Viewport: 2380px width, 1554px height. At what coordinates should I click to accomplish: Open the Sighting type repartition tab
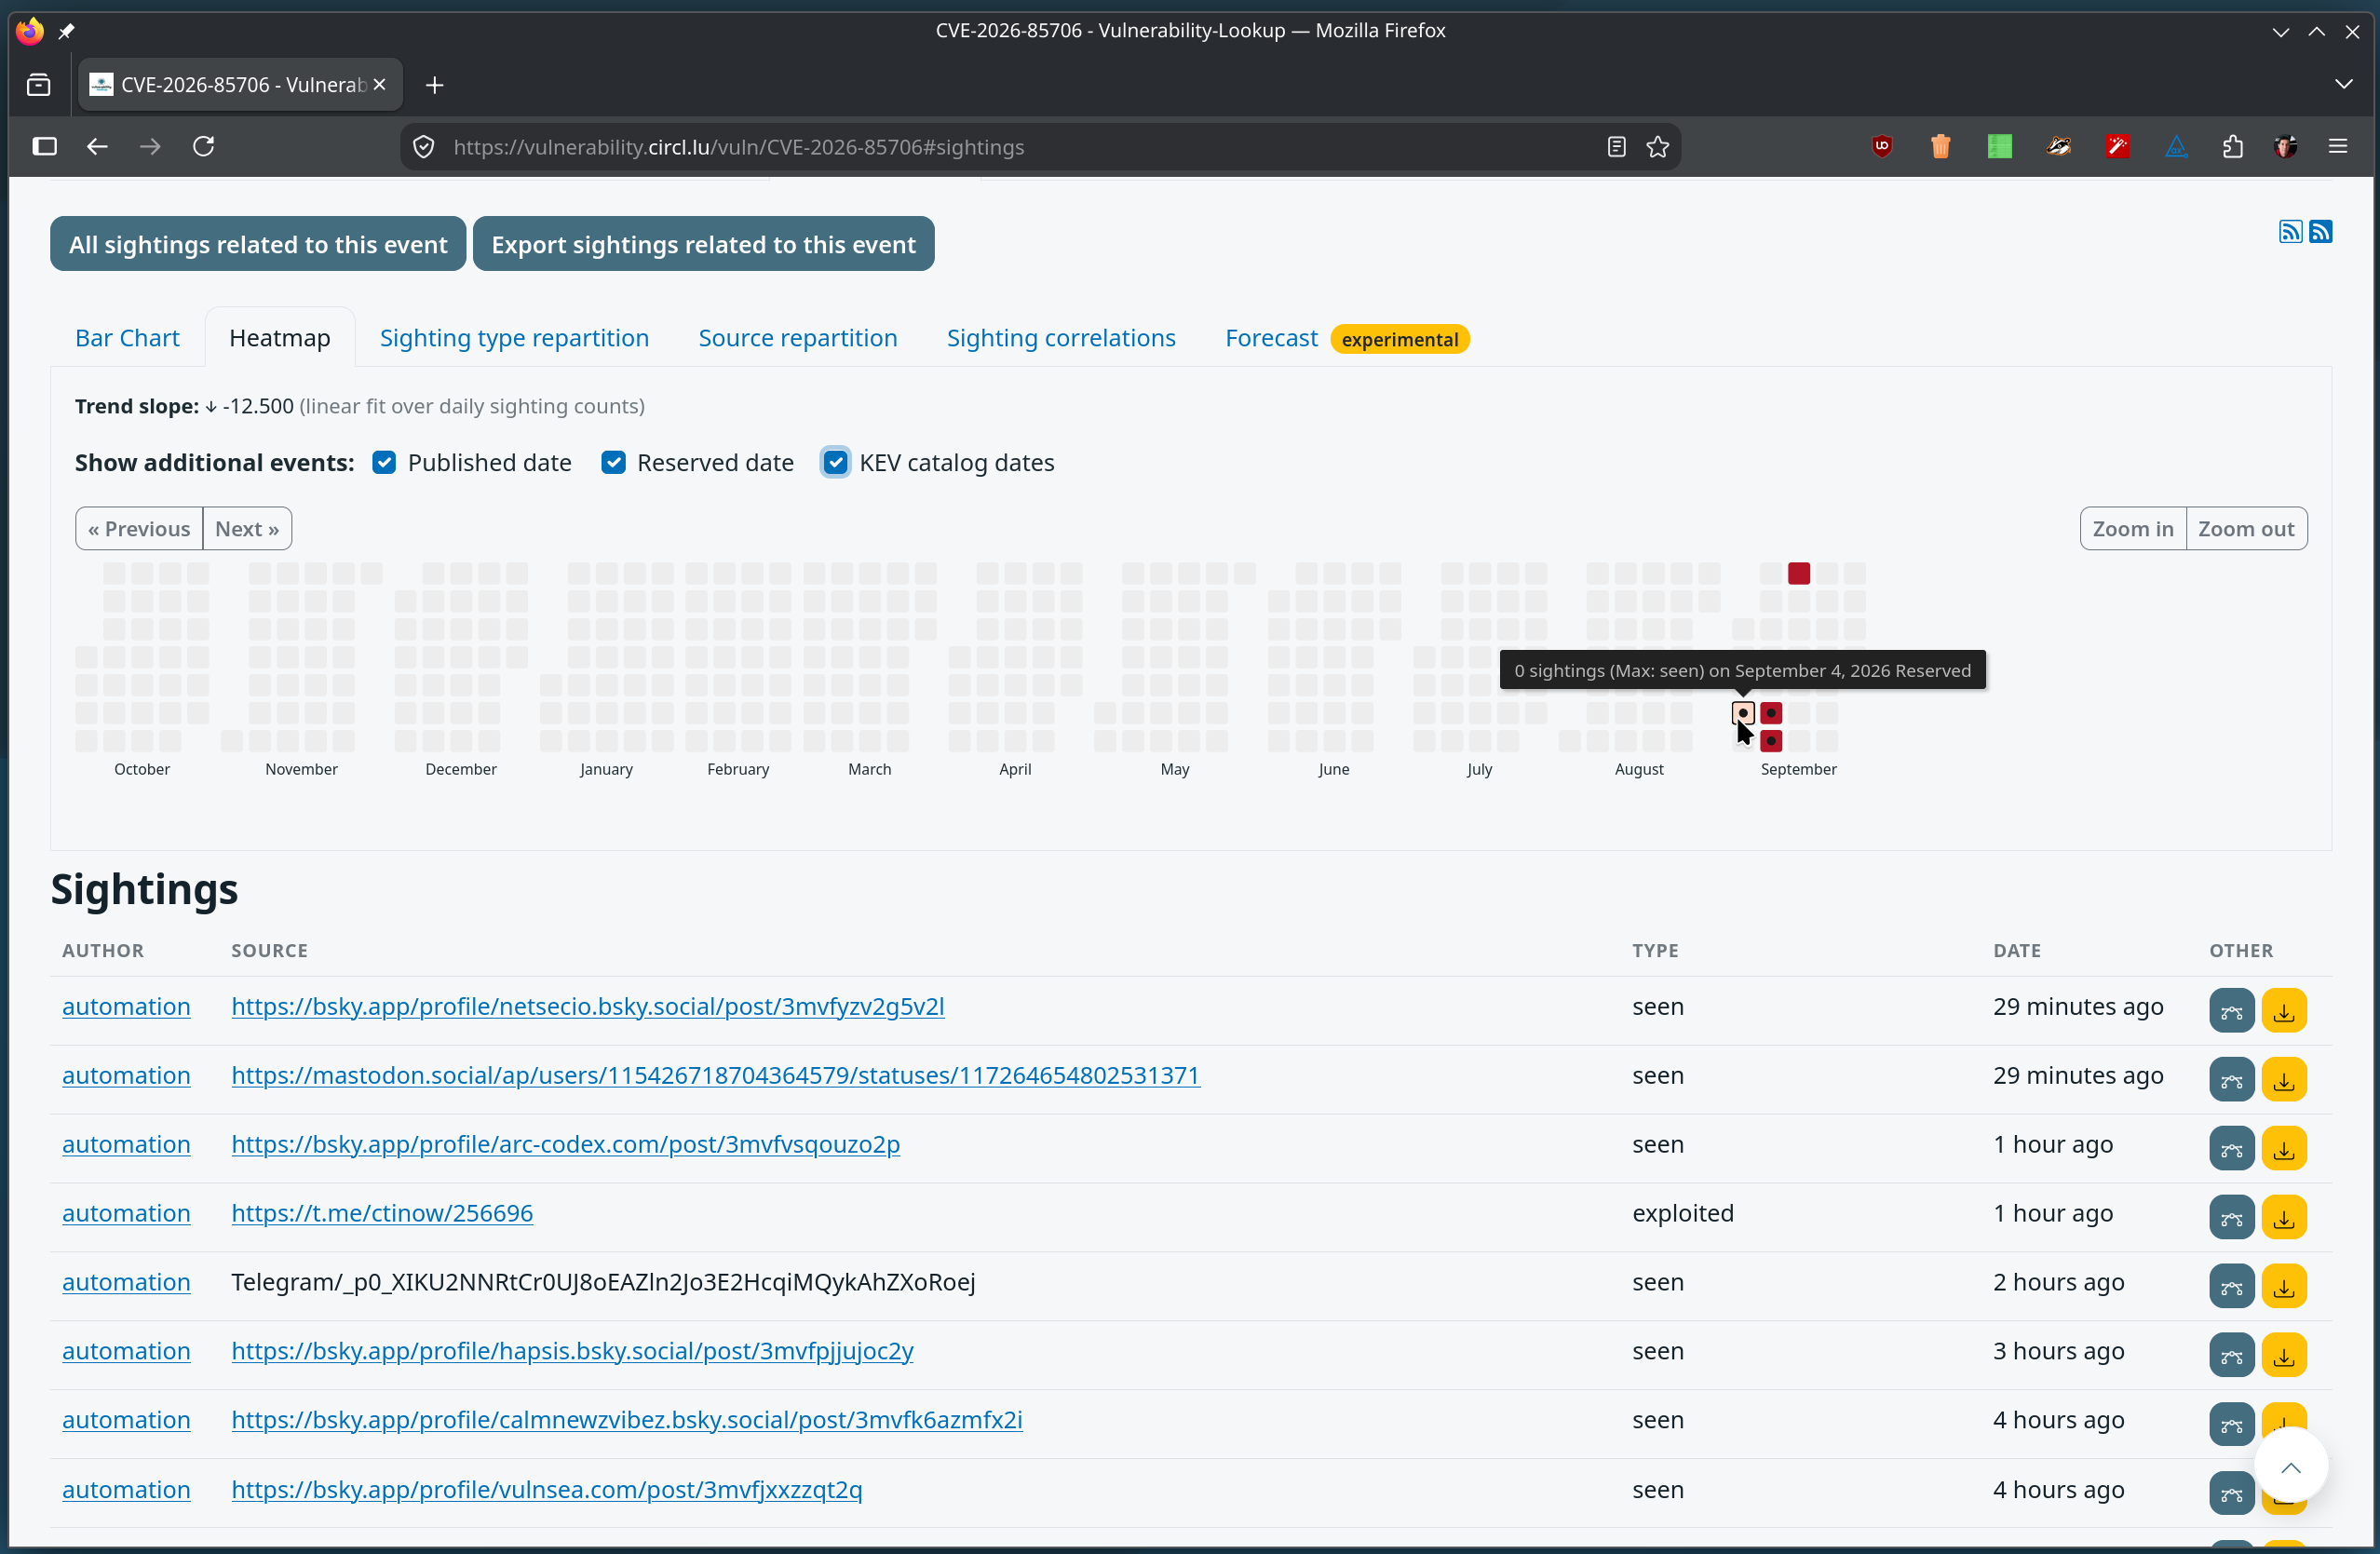(x=514, y=338)
